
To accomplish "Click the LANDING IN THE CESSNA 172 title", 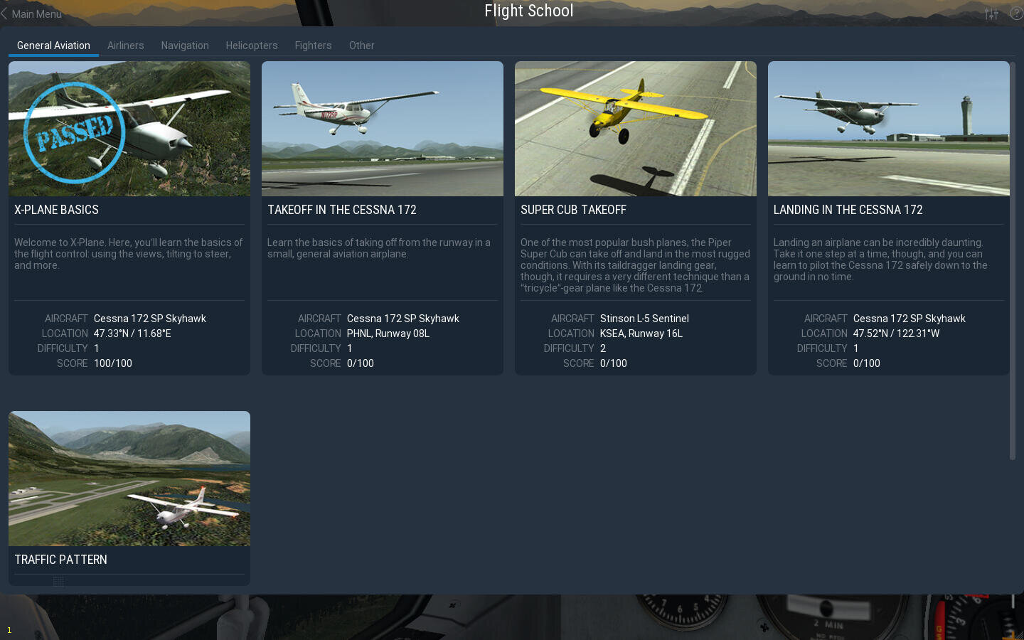I will pos(848,210).
